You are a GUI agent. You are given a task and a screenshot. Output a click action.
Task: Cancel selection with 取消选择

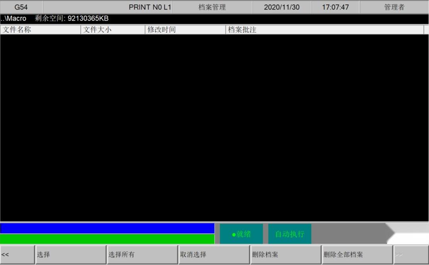point(214,255)
